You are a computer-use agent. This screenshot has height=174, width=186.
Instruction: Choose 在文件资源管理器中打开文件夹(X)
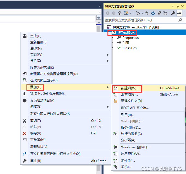(x=66, y=154)
